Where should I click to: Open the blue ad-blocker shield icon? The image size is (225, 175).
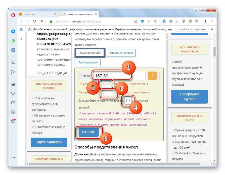click(x=142, y=21)
